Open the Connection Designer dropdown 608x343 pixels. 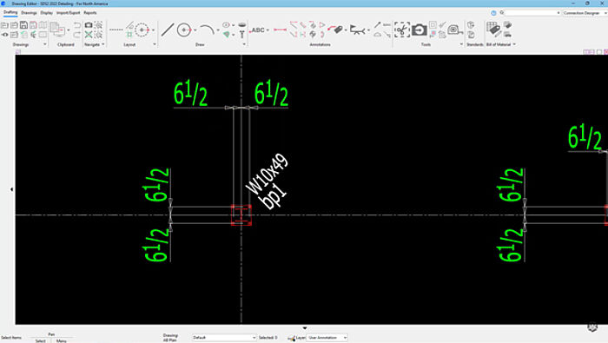point(585,13)
